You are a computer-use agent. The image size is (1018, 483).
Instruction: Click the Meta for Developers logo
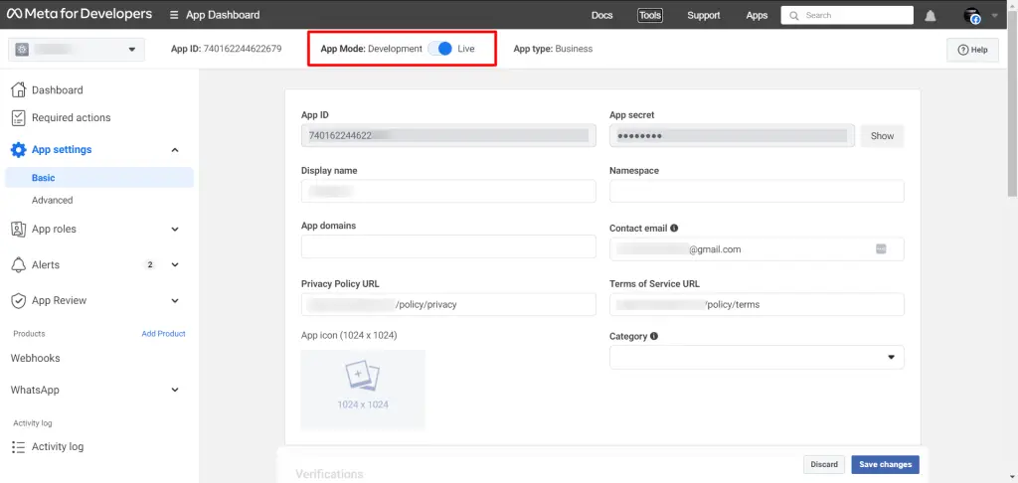[80, 14]
